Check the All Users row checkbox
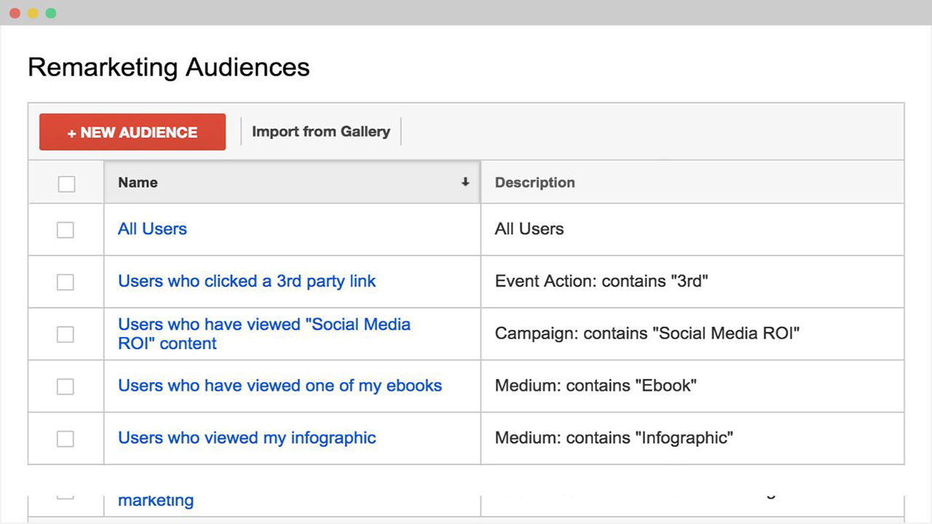 pyautogui.click(x=66, y=229)
